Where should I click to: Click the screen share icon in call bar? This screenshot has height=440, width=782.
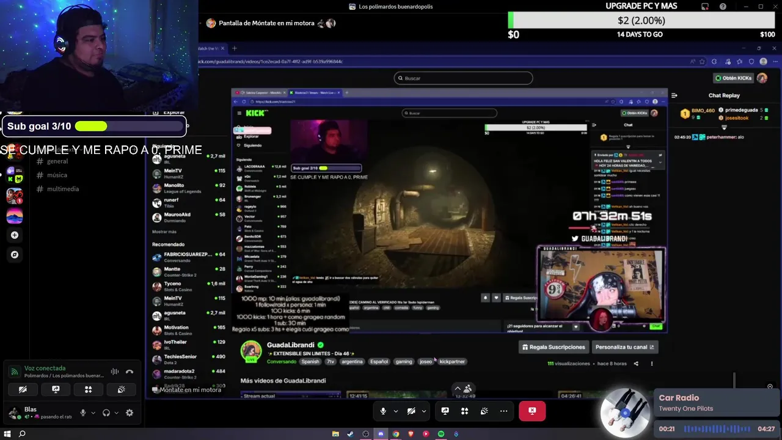pyautogui.click(x=445, y=411)
